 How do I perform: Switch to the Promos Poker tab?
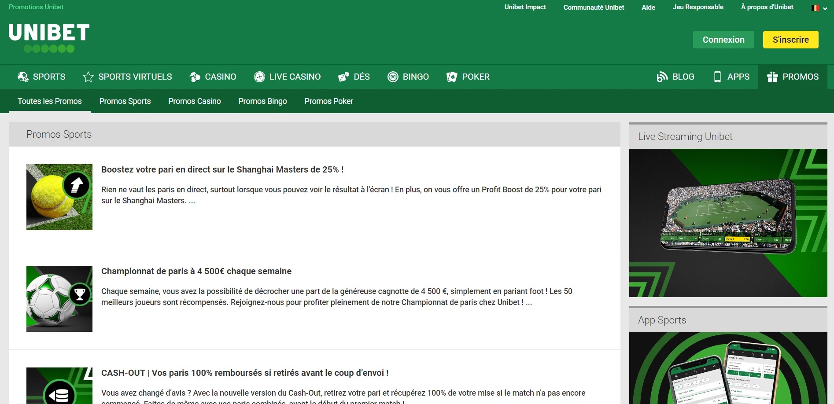point(329,101)
